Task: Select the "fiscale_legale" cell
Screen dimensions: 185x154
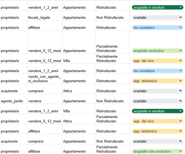Action: [39, 18]
